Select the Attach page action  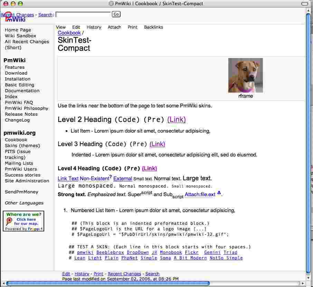pyautogui.click(x=114, y=27)
